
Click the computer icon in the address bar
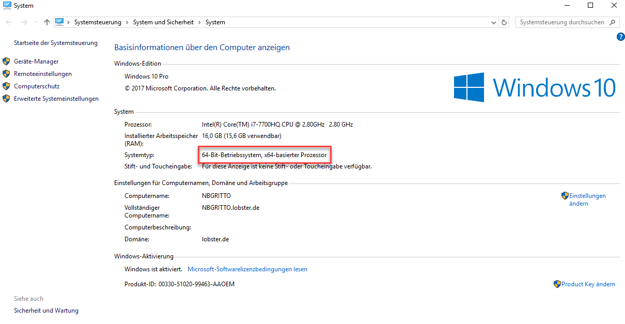pyautogui.click(x=59, y=22)
